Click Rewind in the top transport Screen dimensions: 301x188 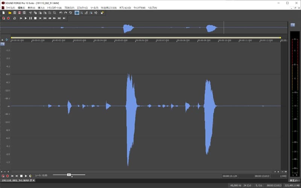(x=50, y=18)
